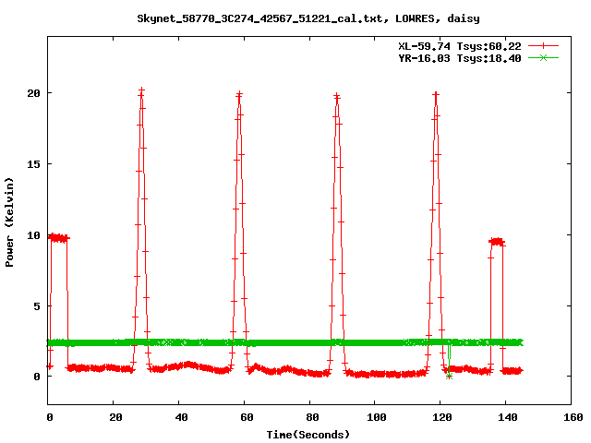Click the red legend line sample
This screenshot has height=443, width=591.
[543, 46]
